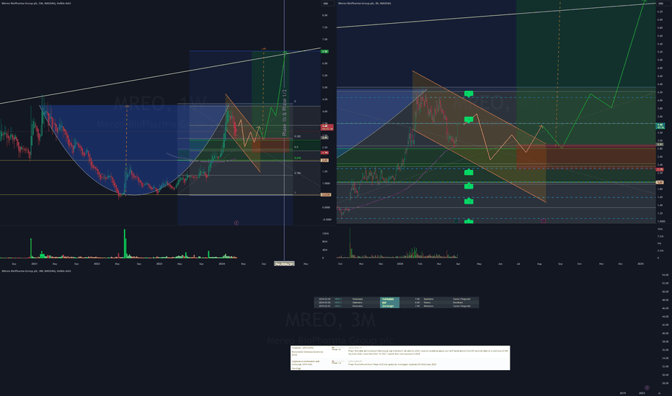This screenshot has height=396, width=672.
Task: Click the 4h chart title Mereo BioPharma 4h NASDAQ
Action: click(364, 3)
